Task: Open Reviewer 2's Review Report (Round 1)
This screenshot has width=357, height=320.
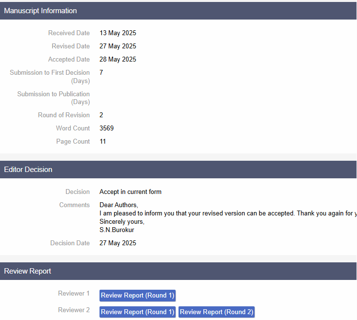Action: point(137,312)
